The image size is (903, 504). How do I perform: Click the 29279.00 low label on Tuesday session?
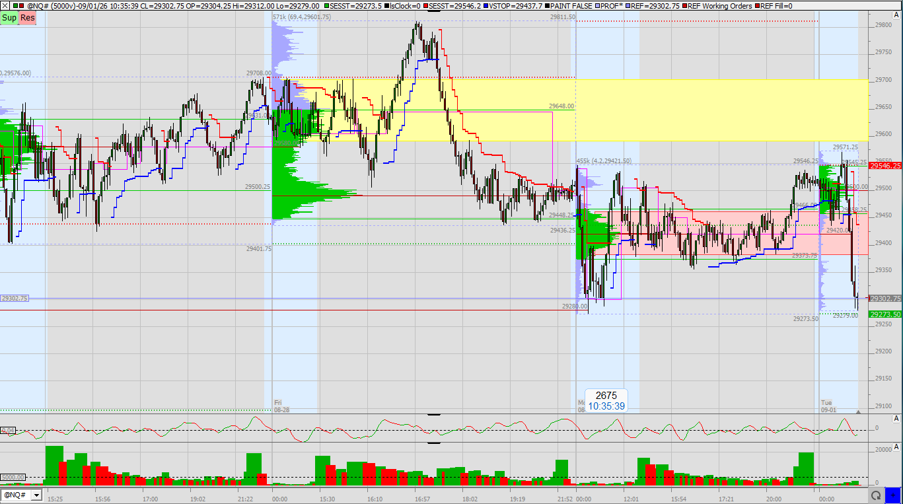tap(846, 316)
